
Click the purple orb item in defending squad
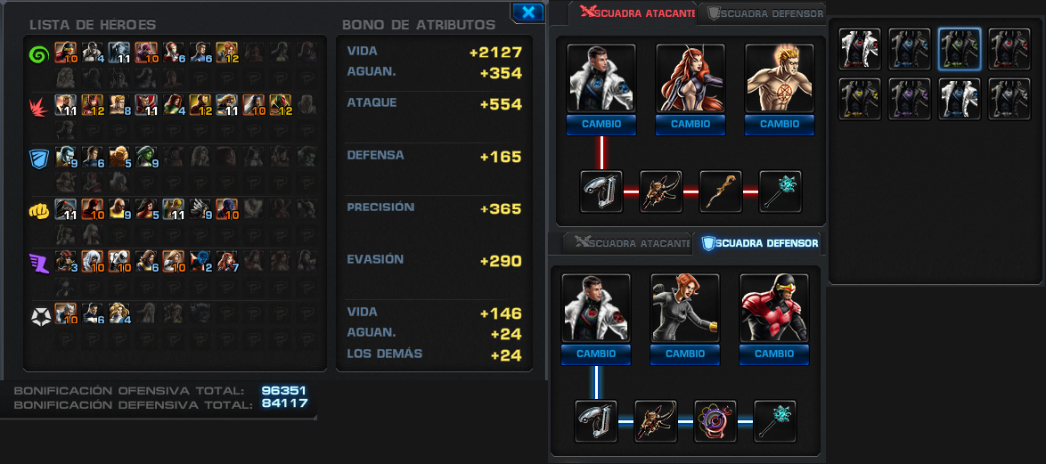point(715,421)
